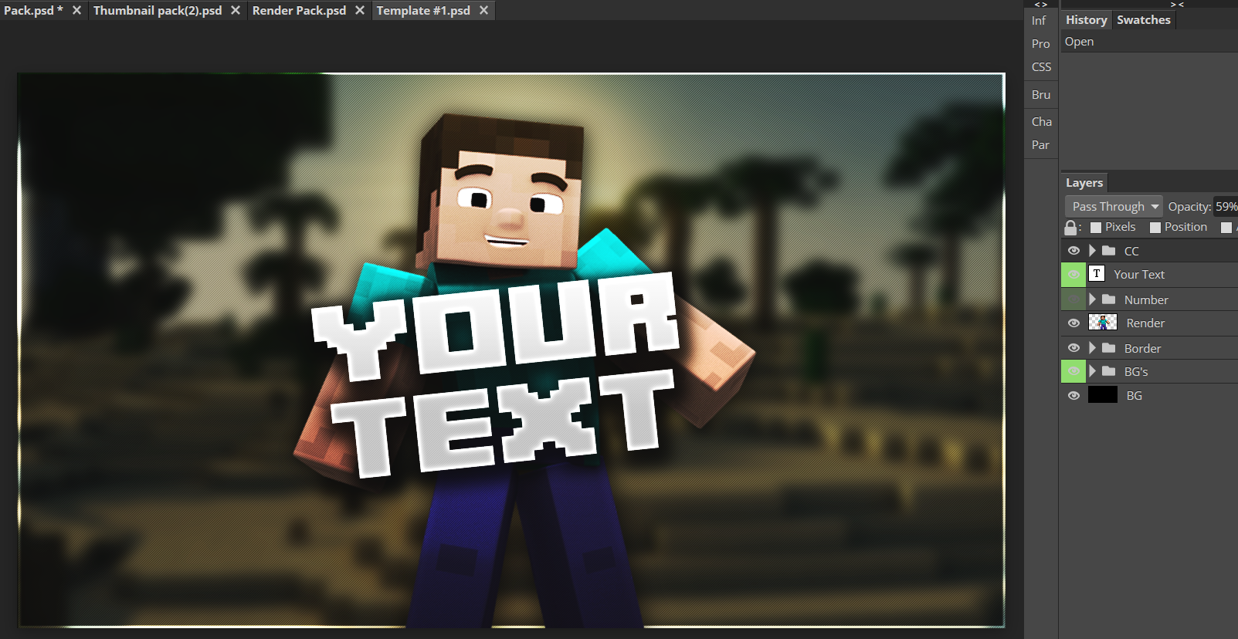Select the Number group name
Screen dimensions: 1238x639
coord(1146,300)
